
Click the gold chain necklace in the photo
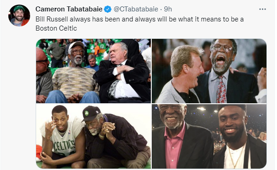coord(236,155)
